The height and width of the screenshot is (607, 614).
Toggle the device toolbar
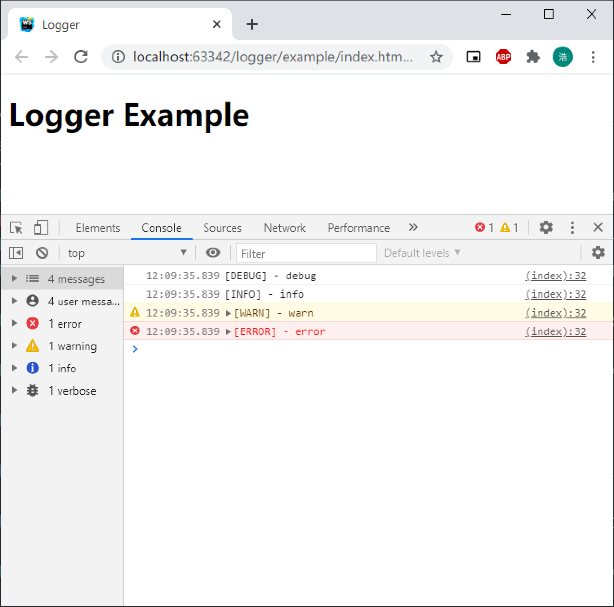point(41,227)
